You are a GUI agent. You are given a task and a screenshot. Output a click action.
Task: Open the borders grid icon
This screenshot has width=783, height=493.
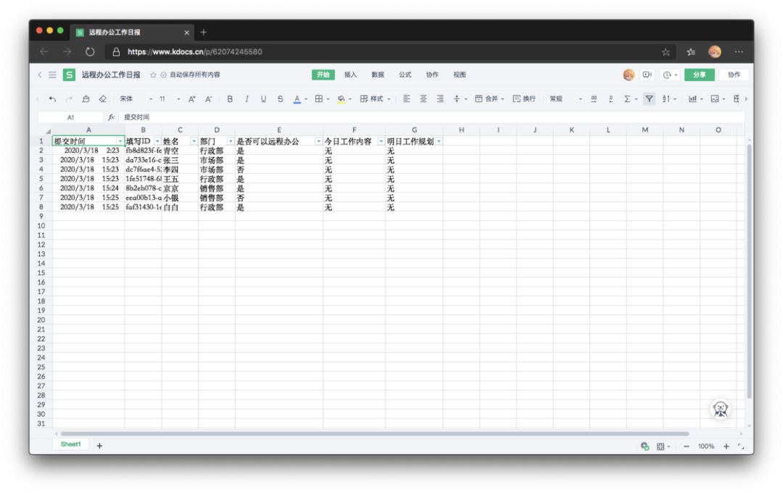318,98
